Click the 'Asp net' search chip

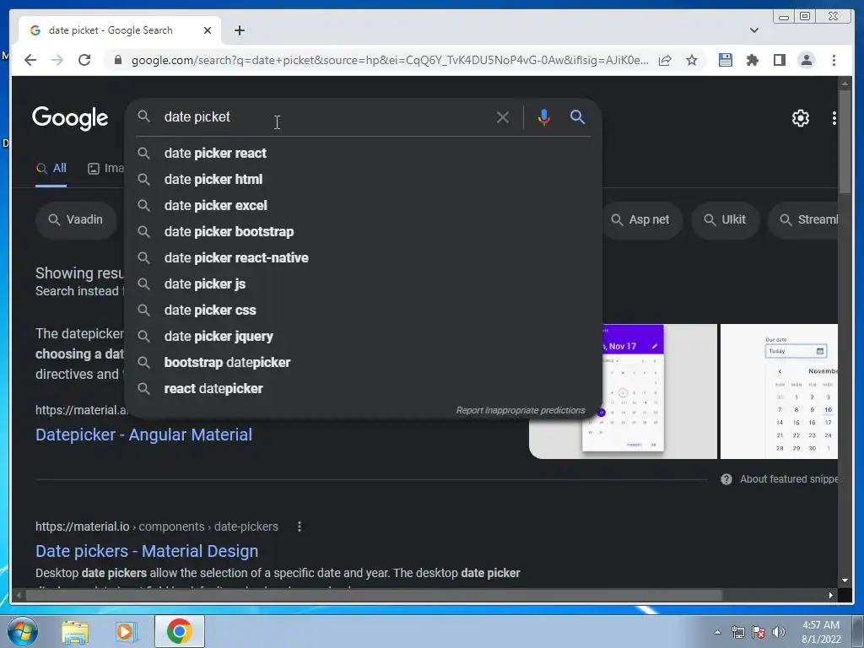coord(641,220)
